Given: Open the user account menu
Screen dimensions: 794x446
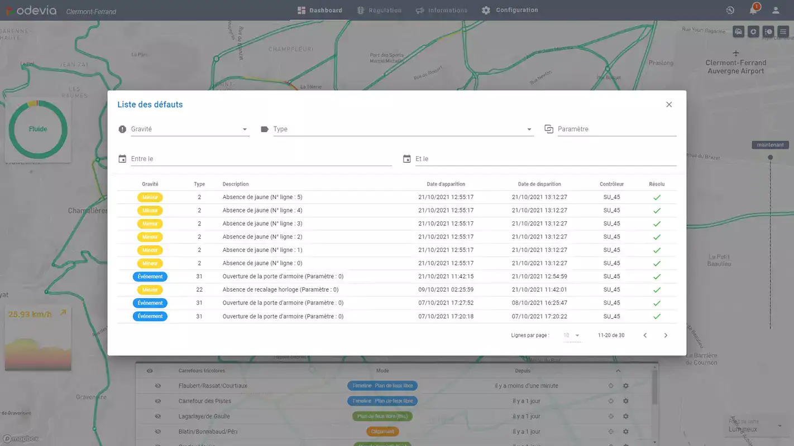Looking at the screenshot, I should [x=776, y=10].
